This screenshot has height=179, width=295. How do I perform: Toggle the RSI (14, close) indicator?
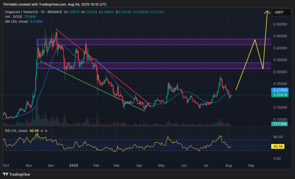click(16, 131)
